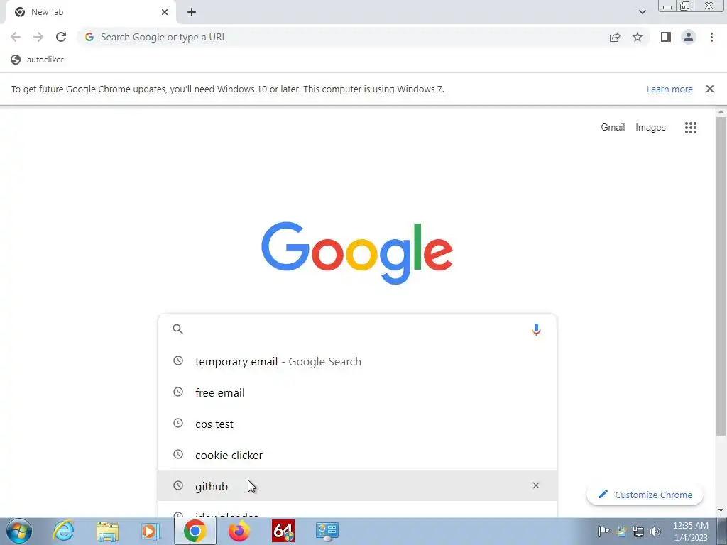Screen dimensions: 727x545
Task: Choose the 'cps test' suggestion
Action: coord(357,424)
